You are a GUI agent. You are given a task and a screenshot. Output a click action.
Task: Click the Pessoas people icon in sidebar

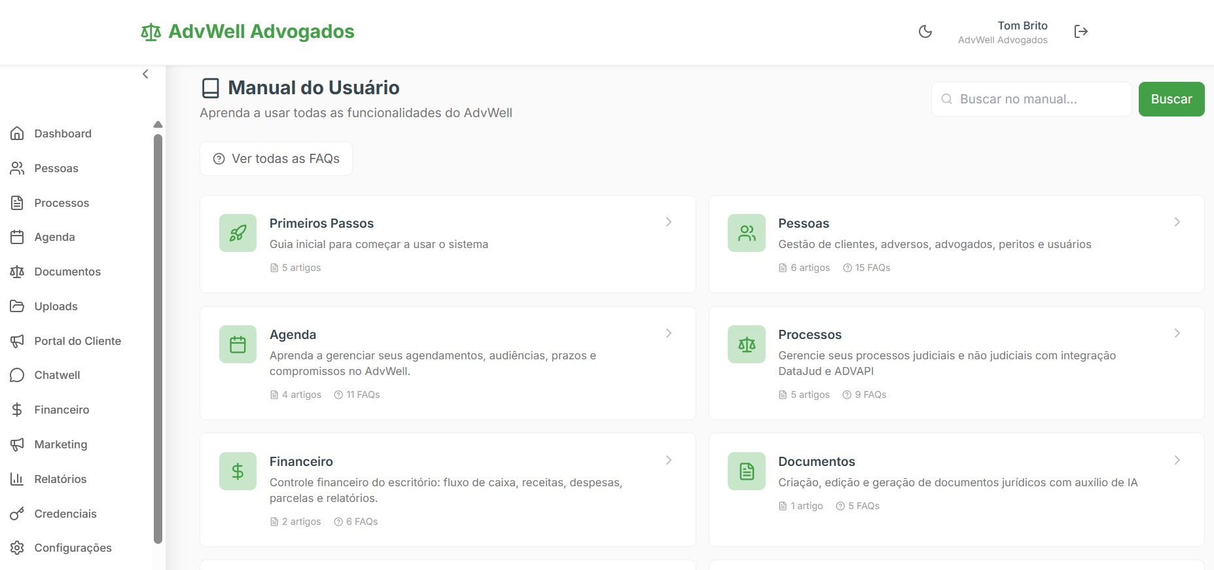[x=17, y=168]
